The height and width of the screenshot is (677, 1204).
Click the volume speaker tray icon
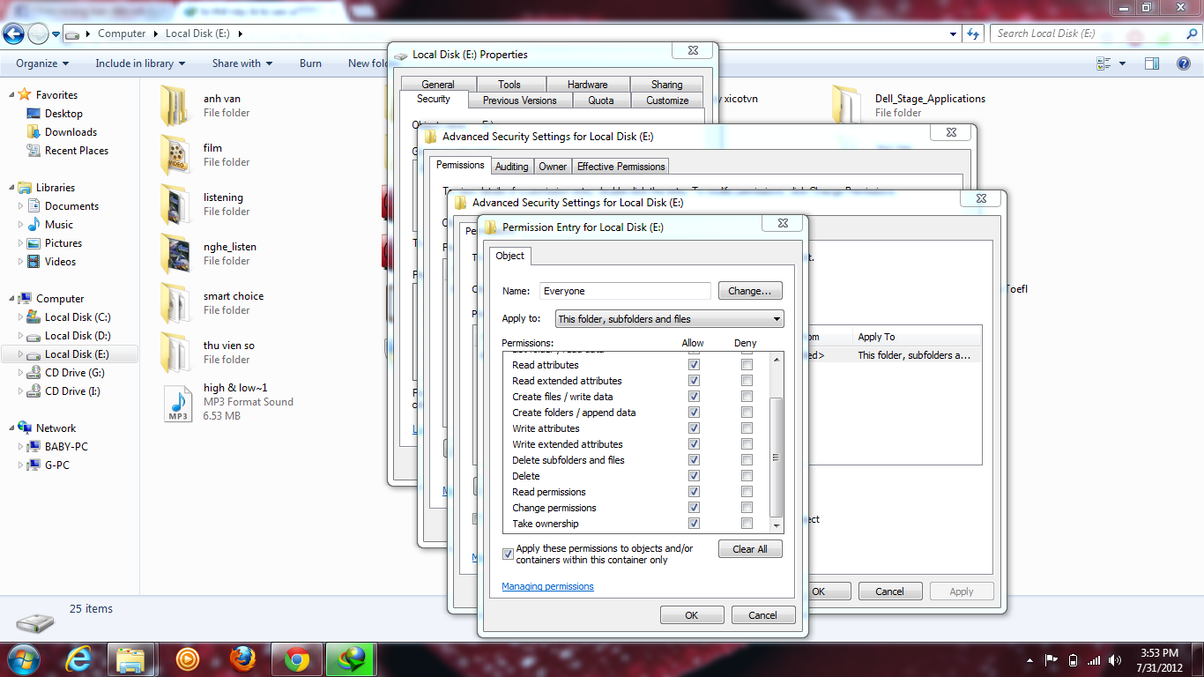coord(1115,659)
